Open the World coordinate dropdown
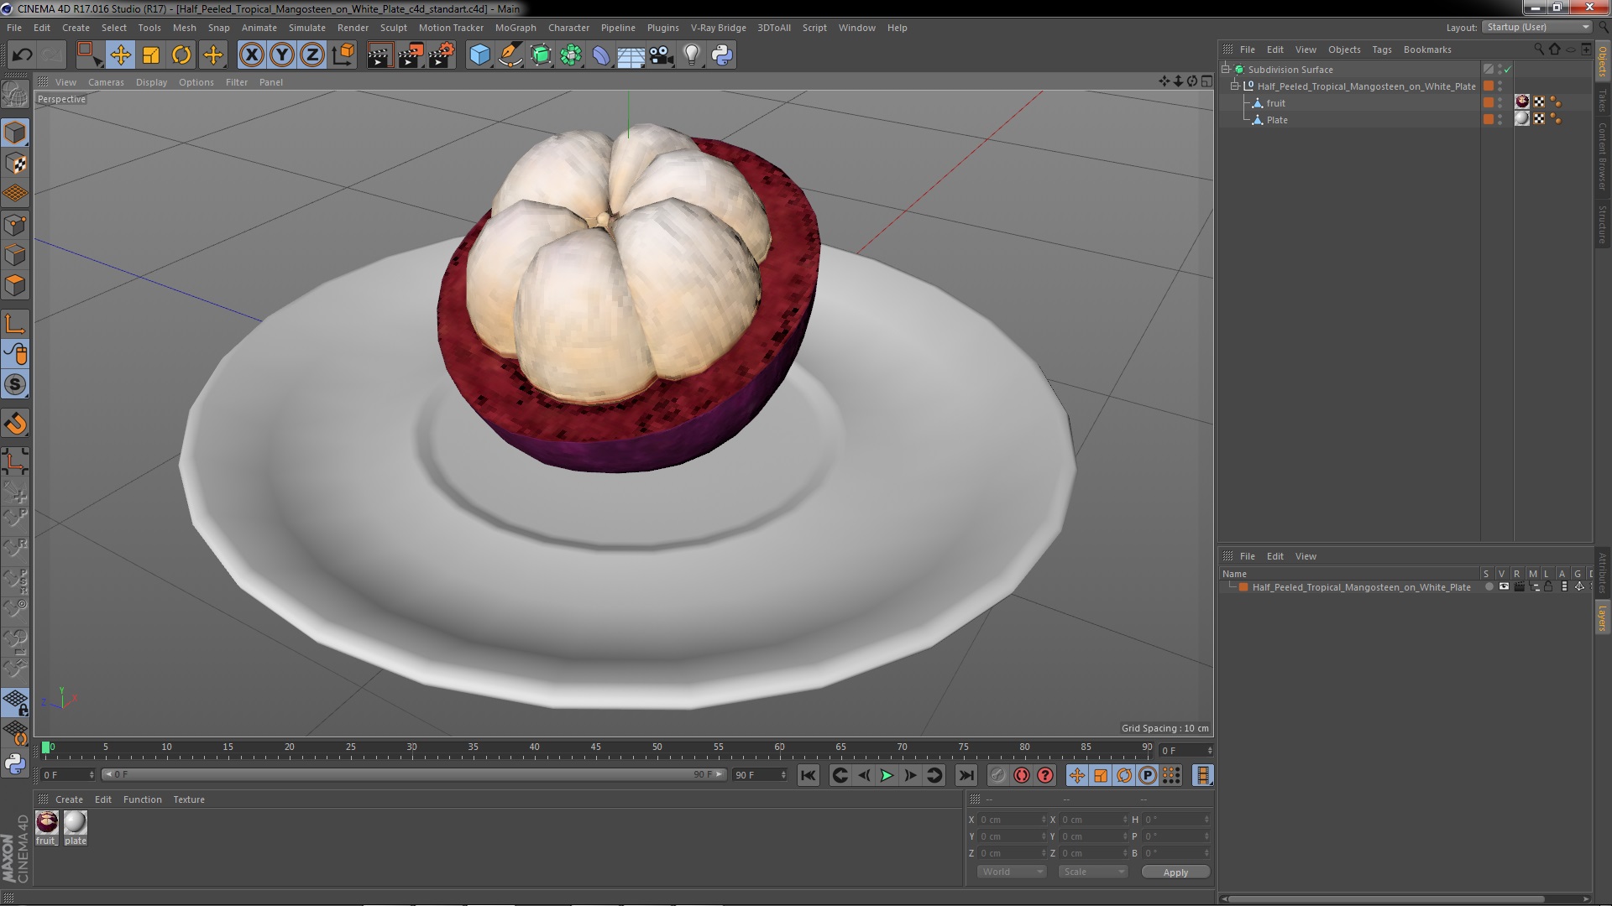The width and height of the screenshot is (1612, 906). 1012,872
